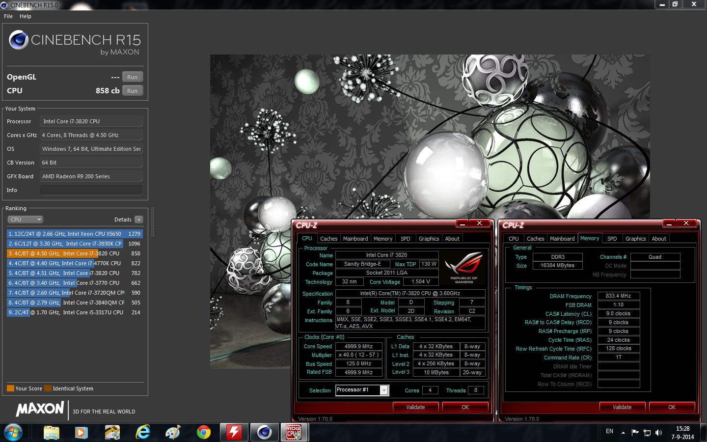Toggle ranking Details arrow button
This screenshot has height=442, width=707.
coord(139,220)
